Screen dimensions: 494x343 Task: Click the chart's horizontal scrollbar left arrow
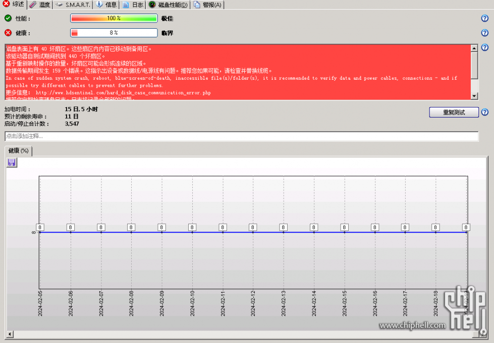pos(10,334)
